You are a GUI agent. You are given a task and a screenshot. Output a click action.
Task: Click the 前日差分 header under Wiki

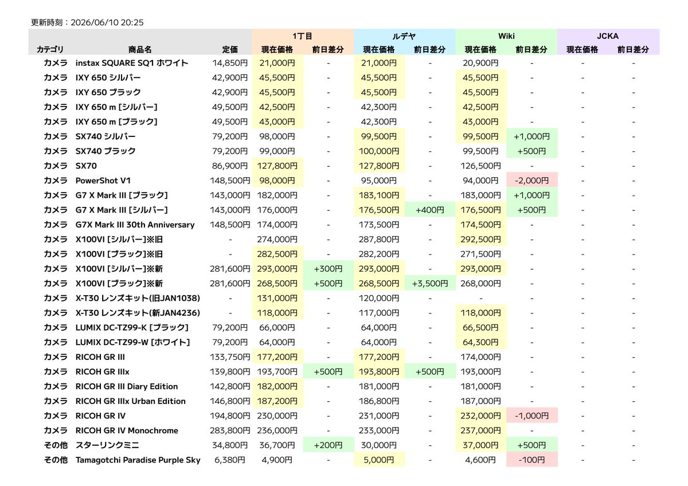[531, 50]
